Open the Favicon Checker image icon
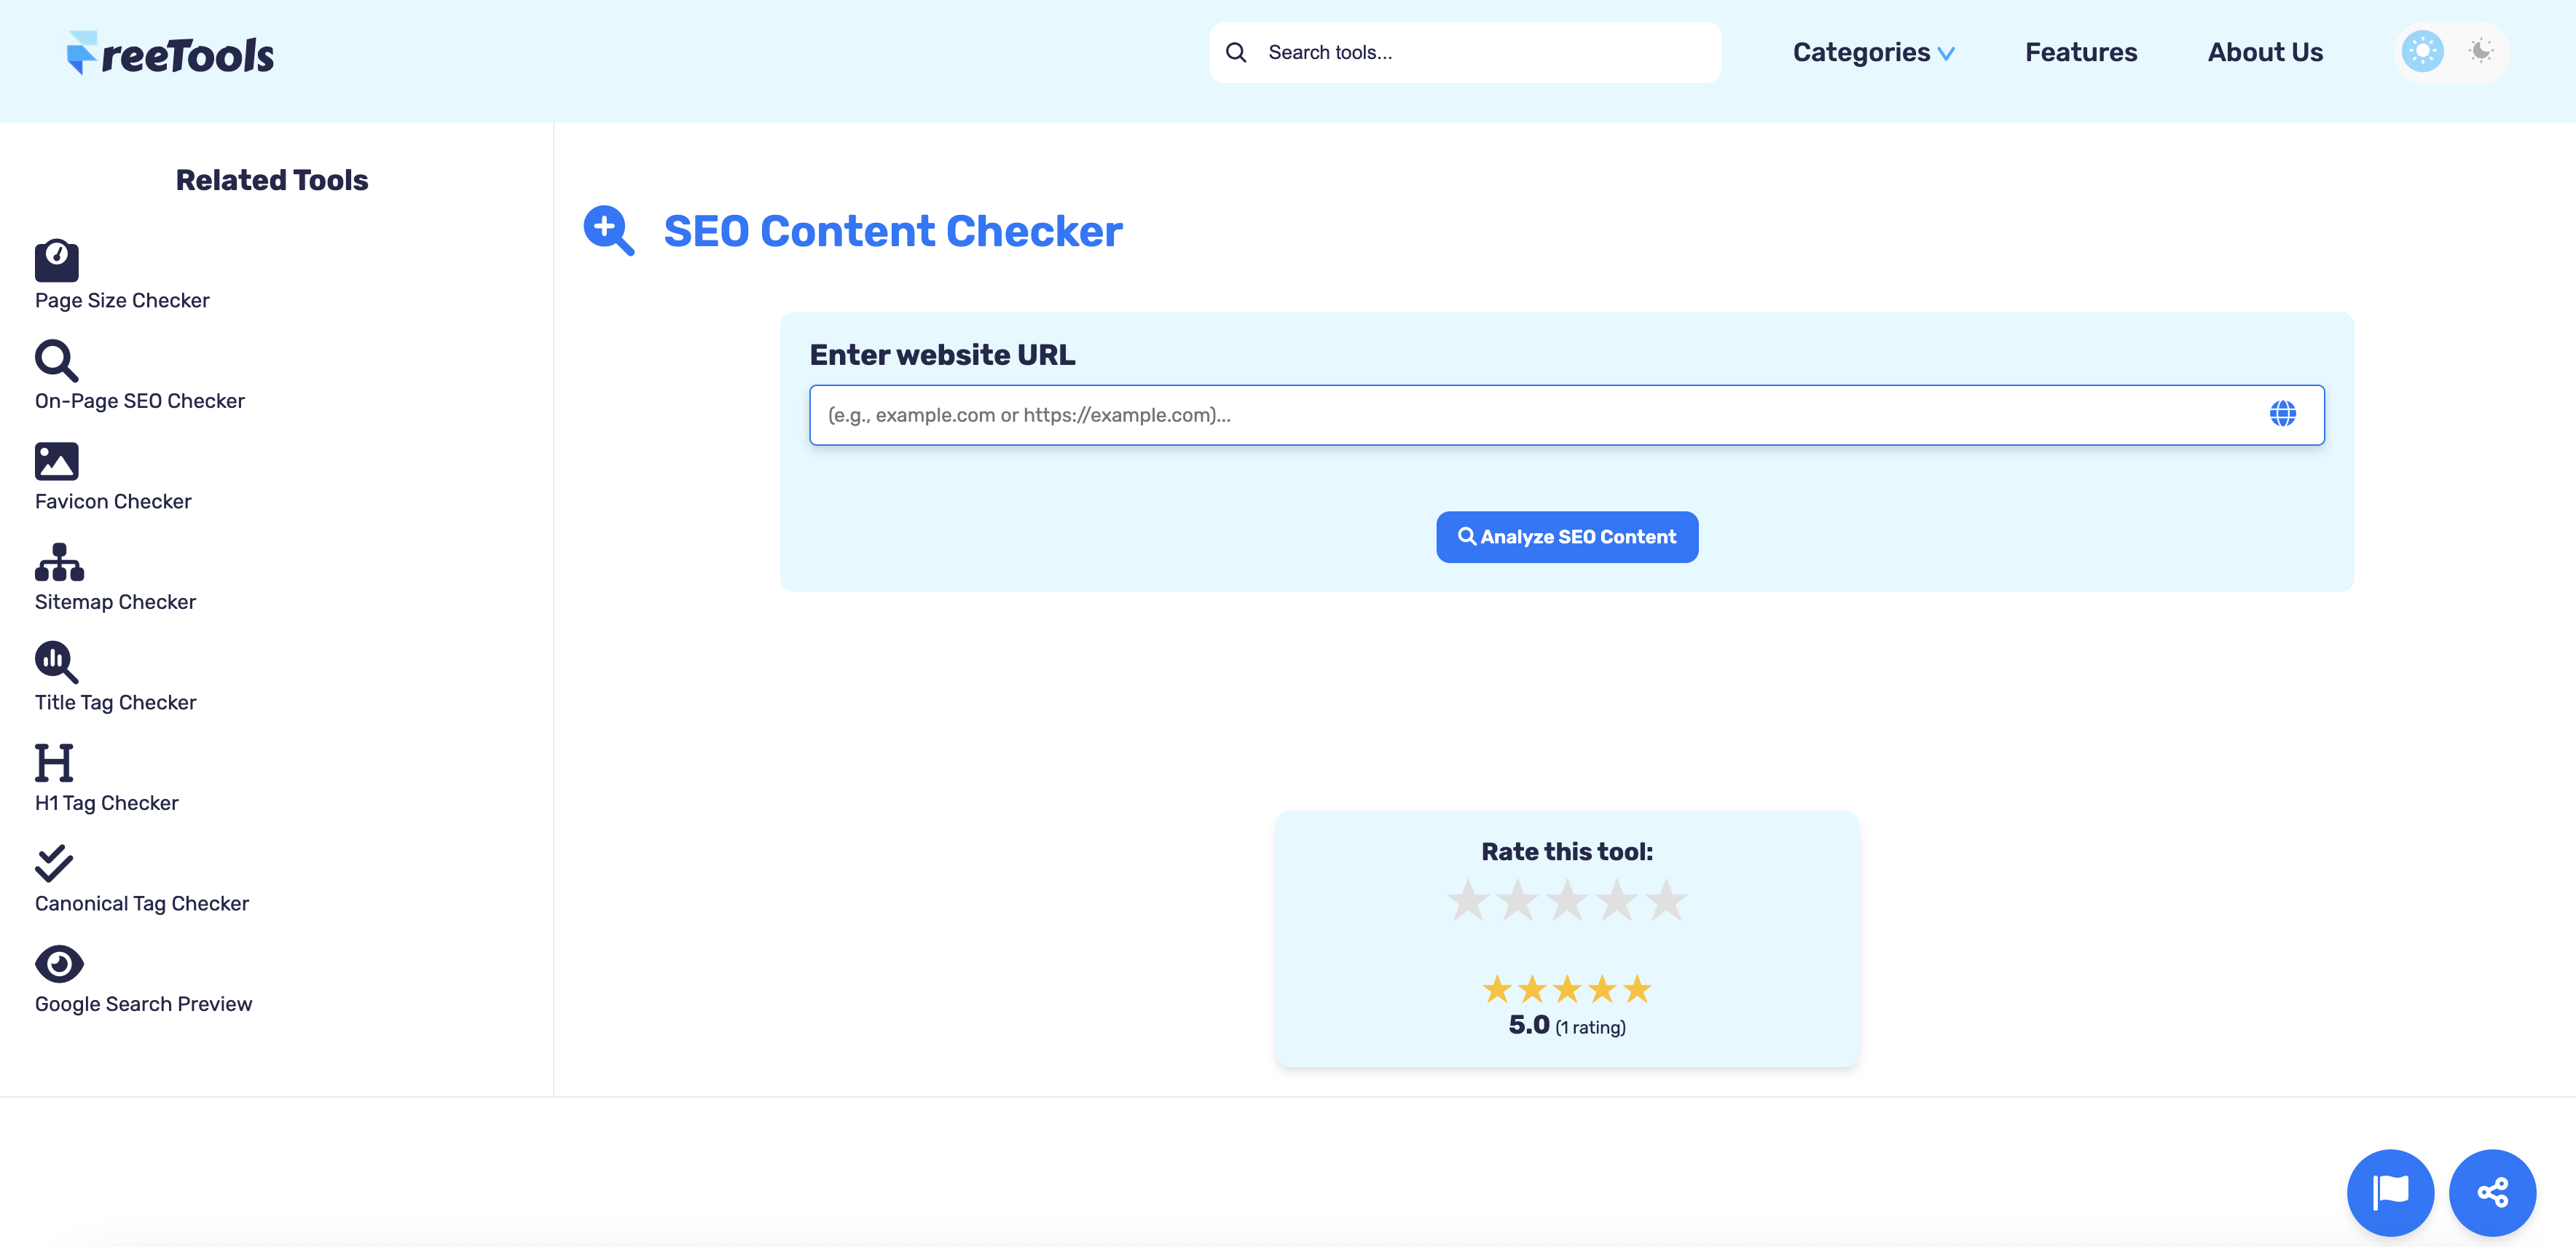This screenshot has height=1247, width=2576. tap(57, 461)
